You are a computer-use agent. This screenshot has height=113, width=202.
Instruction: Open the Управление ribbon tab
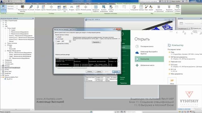pyautogui.click(x=94, y=4)
